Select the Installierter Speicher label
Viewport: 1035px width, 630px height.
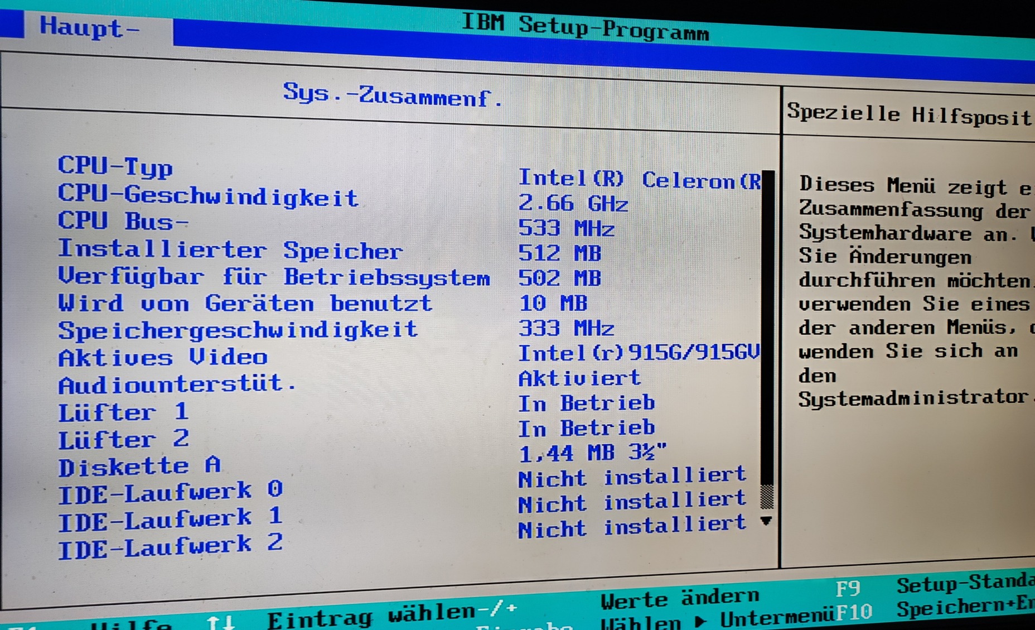point(230,249)
